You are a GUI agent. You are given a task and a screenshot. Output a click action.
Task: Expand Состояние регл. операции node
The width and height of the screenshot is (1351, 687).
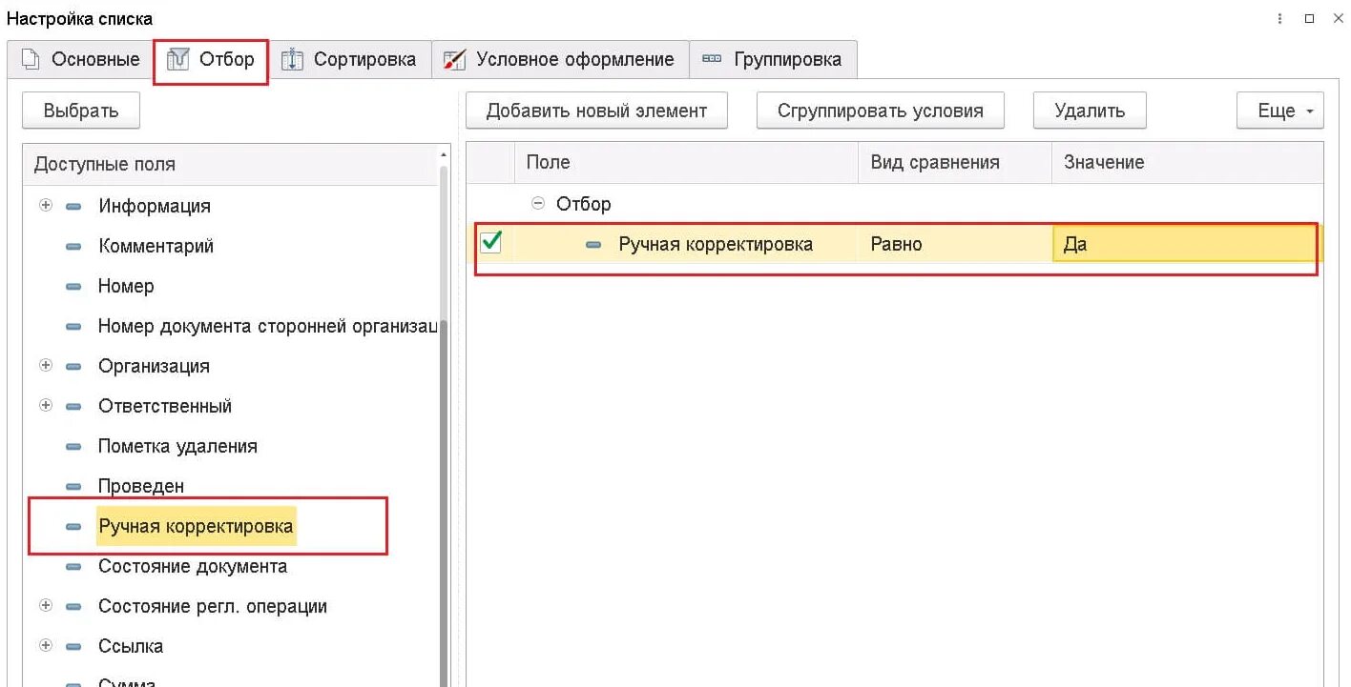click(x=46, y=606)
